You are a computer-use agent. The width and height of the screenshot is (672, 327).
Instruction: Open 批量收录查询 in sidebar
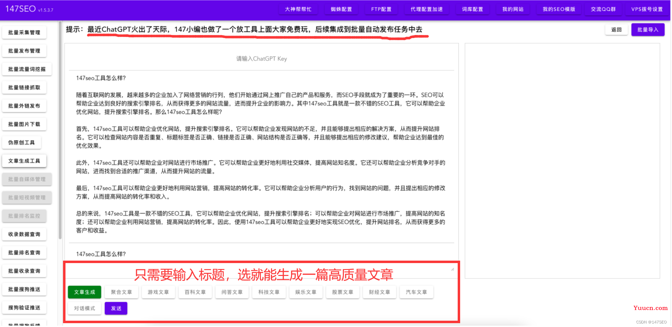24,271
